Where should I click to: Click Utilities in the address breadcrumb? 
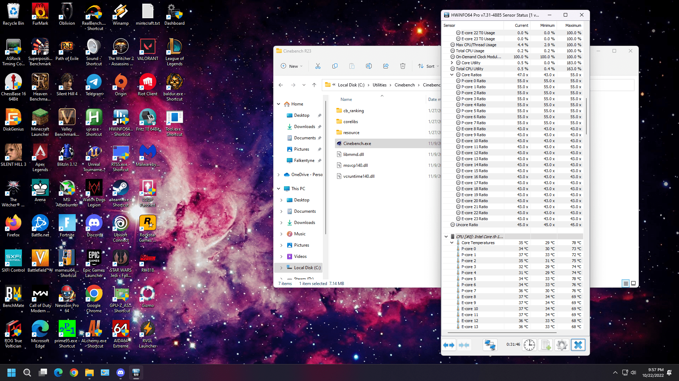[379, 85]
